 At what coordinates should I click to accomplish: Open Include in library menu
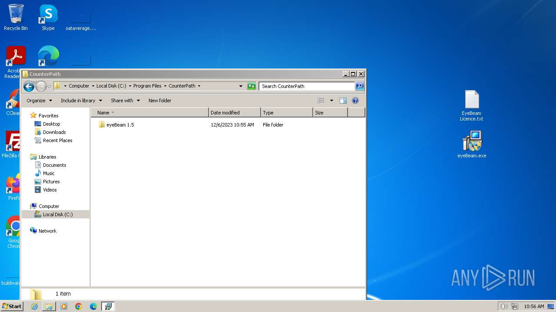pos(81,101)
